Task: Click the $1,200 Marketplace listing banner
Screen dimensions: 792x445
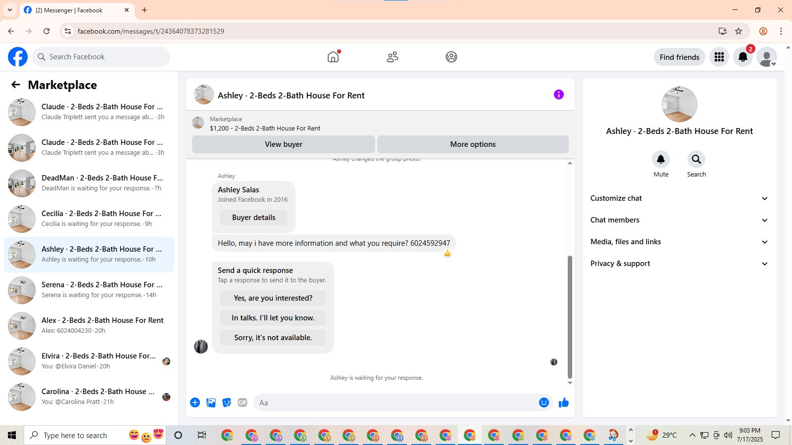Action: click(x=380, y=124)
